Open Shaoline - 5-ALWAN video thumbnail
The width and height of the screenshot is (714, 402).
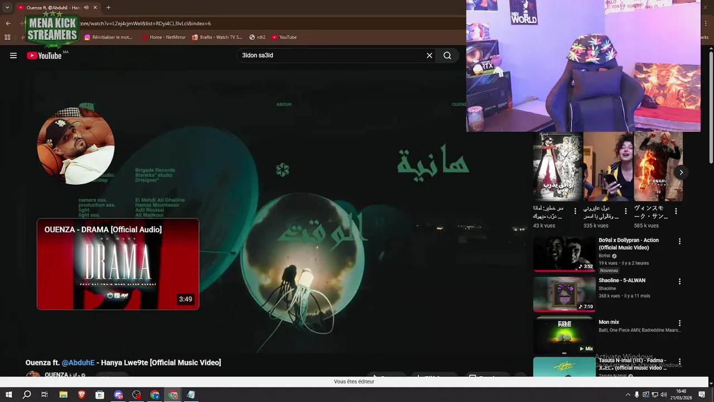(564, 294)
